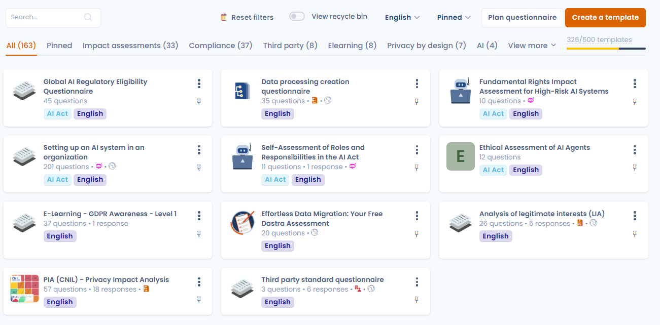Image resolution: width=660 pixels, height=325 pixels.
Task: Select the Compliance (37) tab
Action: click(x=220, y=46)
